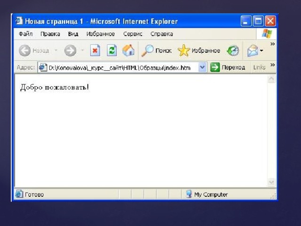301x226 pixels.
Task: Go to the Home page icon
Action: (x=128, y=50)
